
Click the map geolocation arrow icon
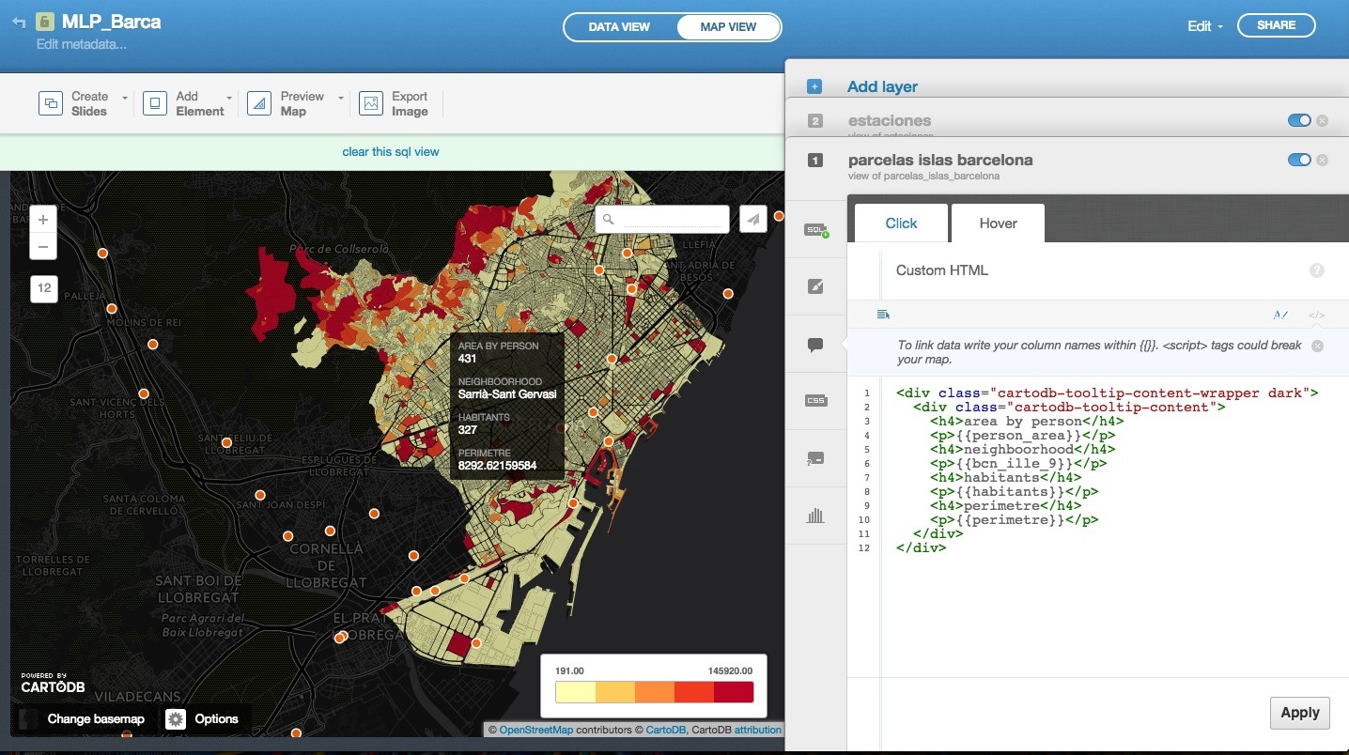click(752, 219)
